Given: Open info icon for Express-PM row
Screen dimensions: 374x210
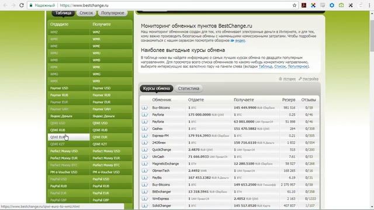Looking at the screenshot, I should pos(144,136).
